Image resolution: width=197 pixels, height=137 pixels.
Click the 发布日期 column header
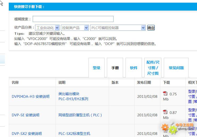tap(144, 82)
